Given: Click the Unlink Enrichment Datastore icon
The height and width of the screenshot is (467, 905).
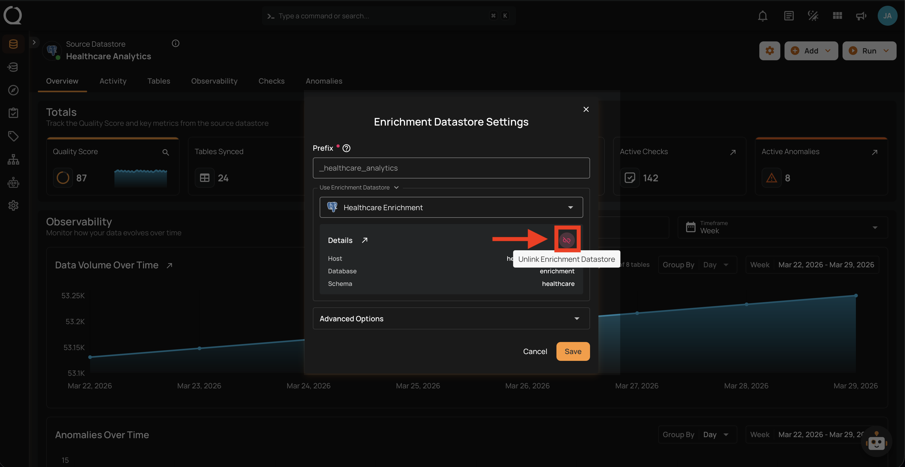Looking at the screenshot, I should [567, 240].
